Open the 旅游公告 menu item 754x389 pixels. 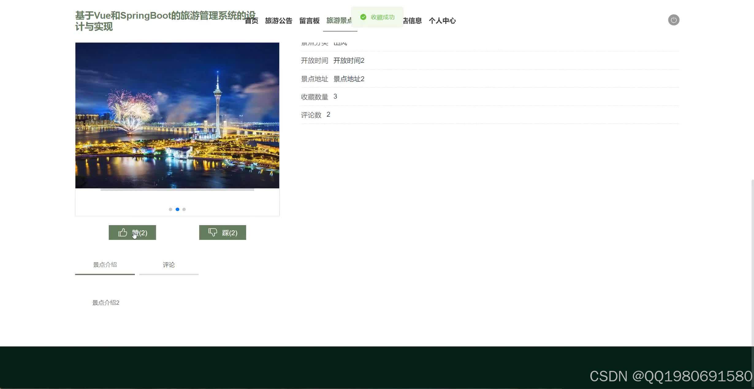click(x=278, y=21)
